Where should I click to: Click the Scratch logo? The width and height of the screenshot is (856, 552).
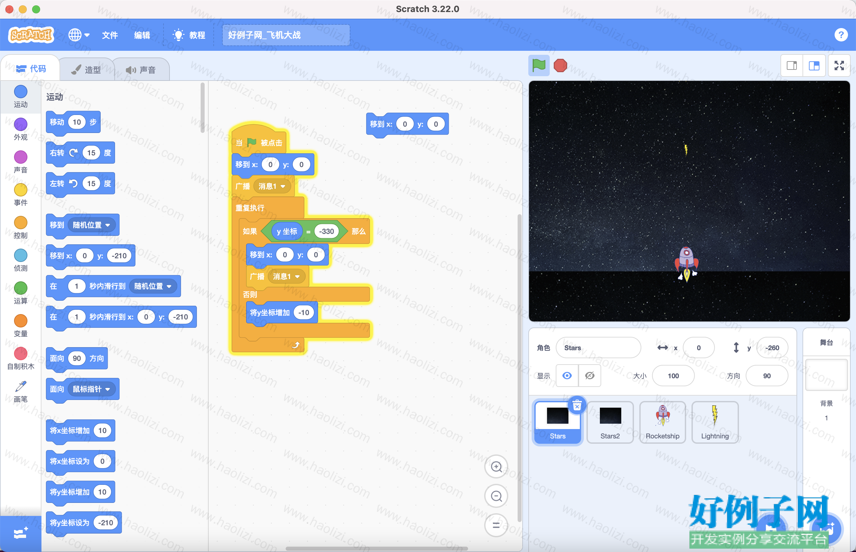[31, 35]
